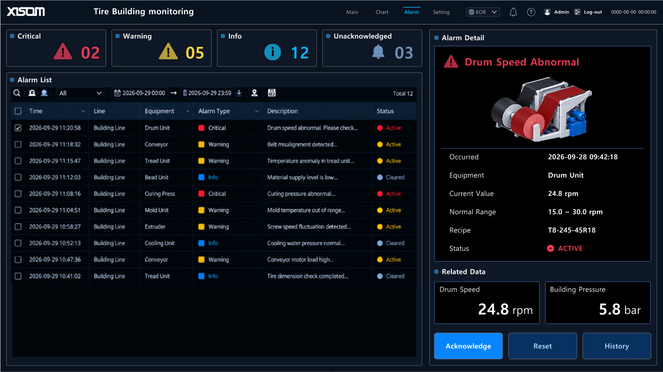
Task: Open the Setting tab
Action: point(441,12)
